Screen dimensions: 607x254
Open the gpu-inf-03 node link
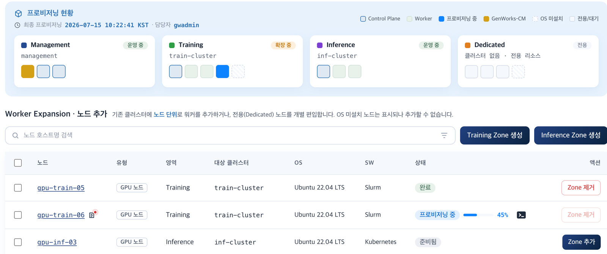coord(57,242)
